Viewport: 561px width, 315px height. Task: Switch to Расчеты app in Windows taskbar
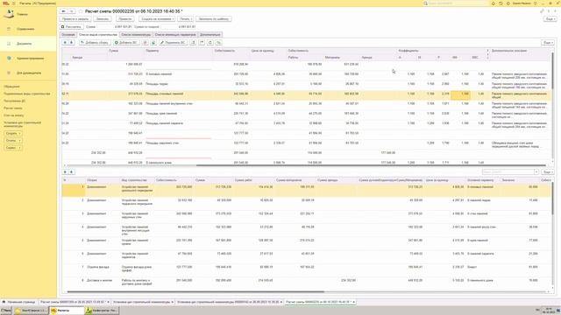(67, 311)
